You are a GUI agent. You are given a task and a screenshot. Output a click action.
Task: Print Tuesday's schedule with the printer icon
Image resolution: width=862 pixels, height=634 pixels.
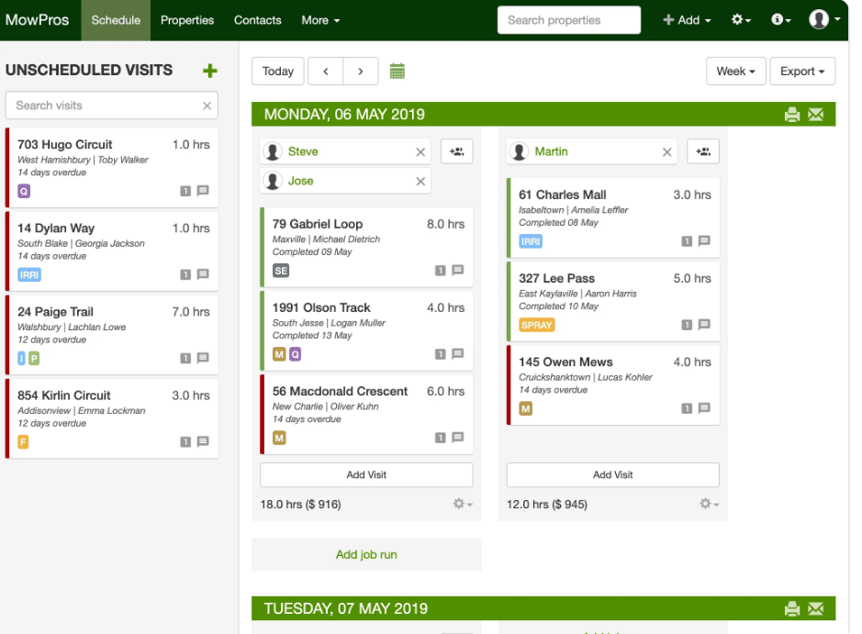(x=791, y=608)
